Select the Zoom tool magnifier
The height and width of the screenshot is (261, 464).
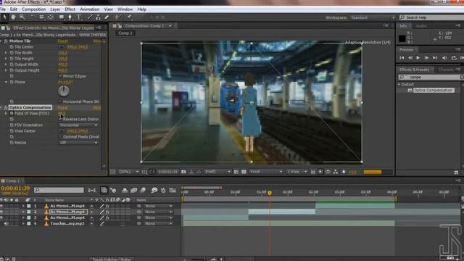point(22,17)
